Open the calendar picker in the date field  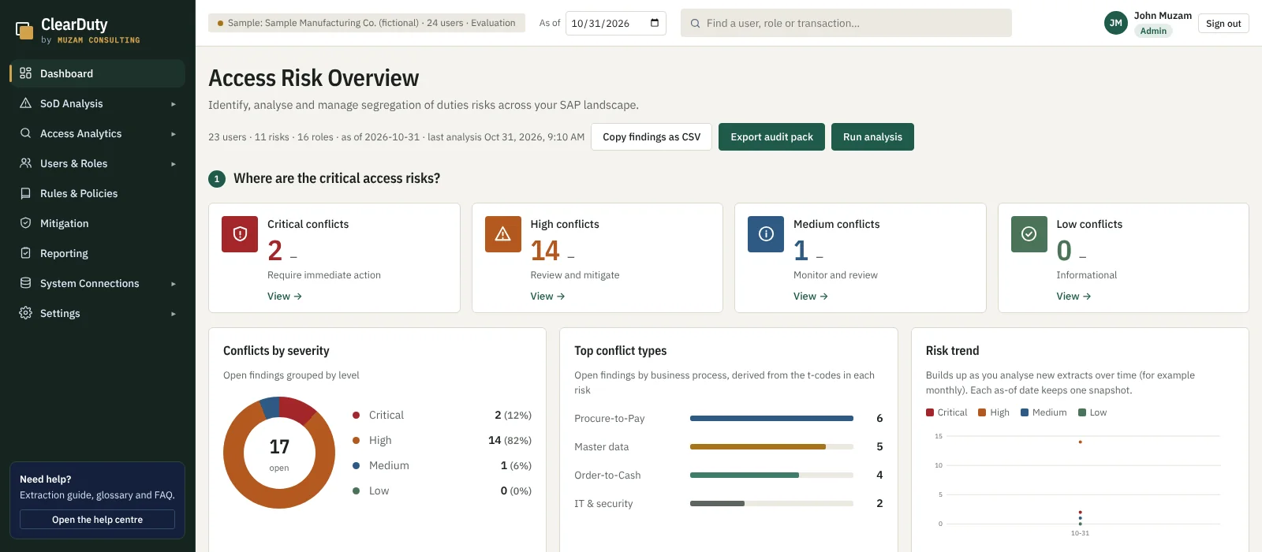pyautogui.click(x=655, y=23)
